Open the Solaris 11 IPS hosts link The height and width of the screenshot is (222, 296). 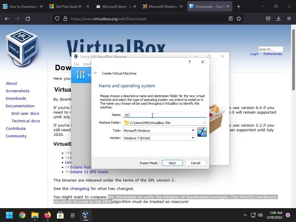click(x=89, y=172)
